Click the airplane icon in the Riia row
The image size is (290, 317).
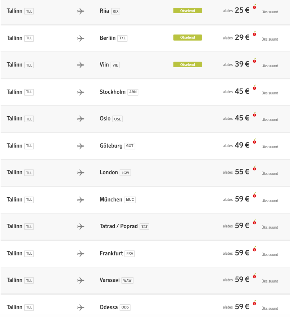pos(81,11)
